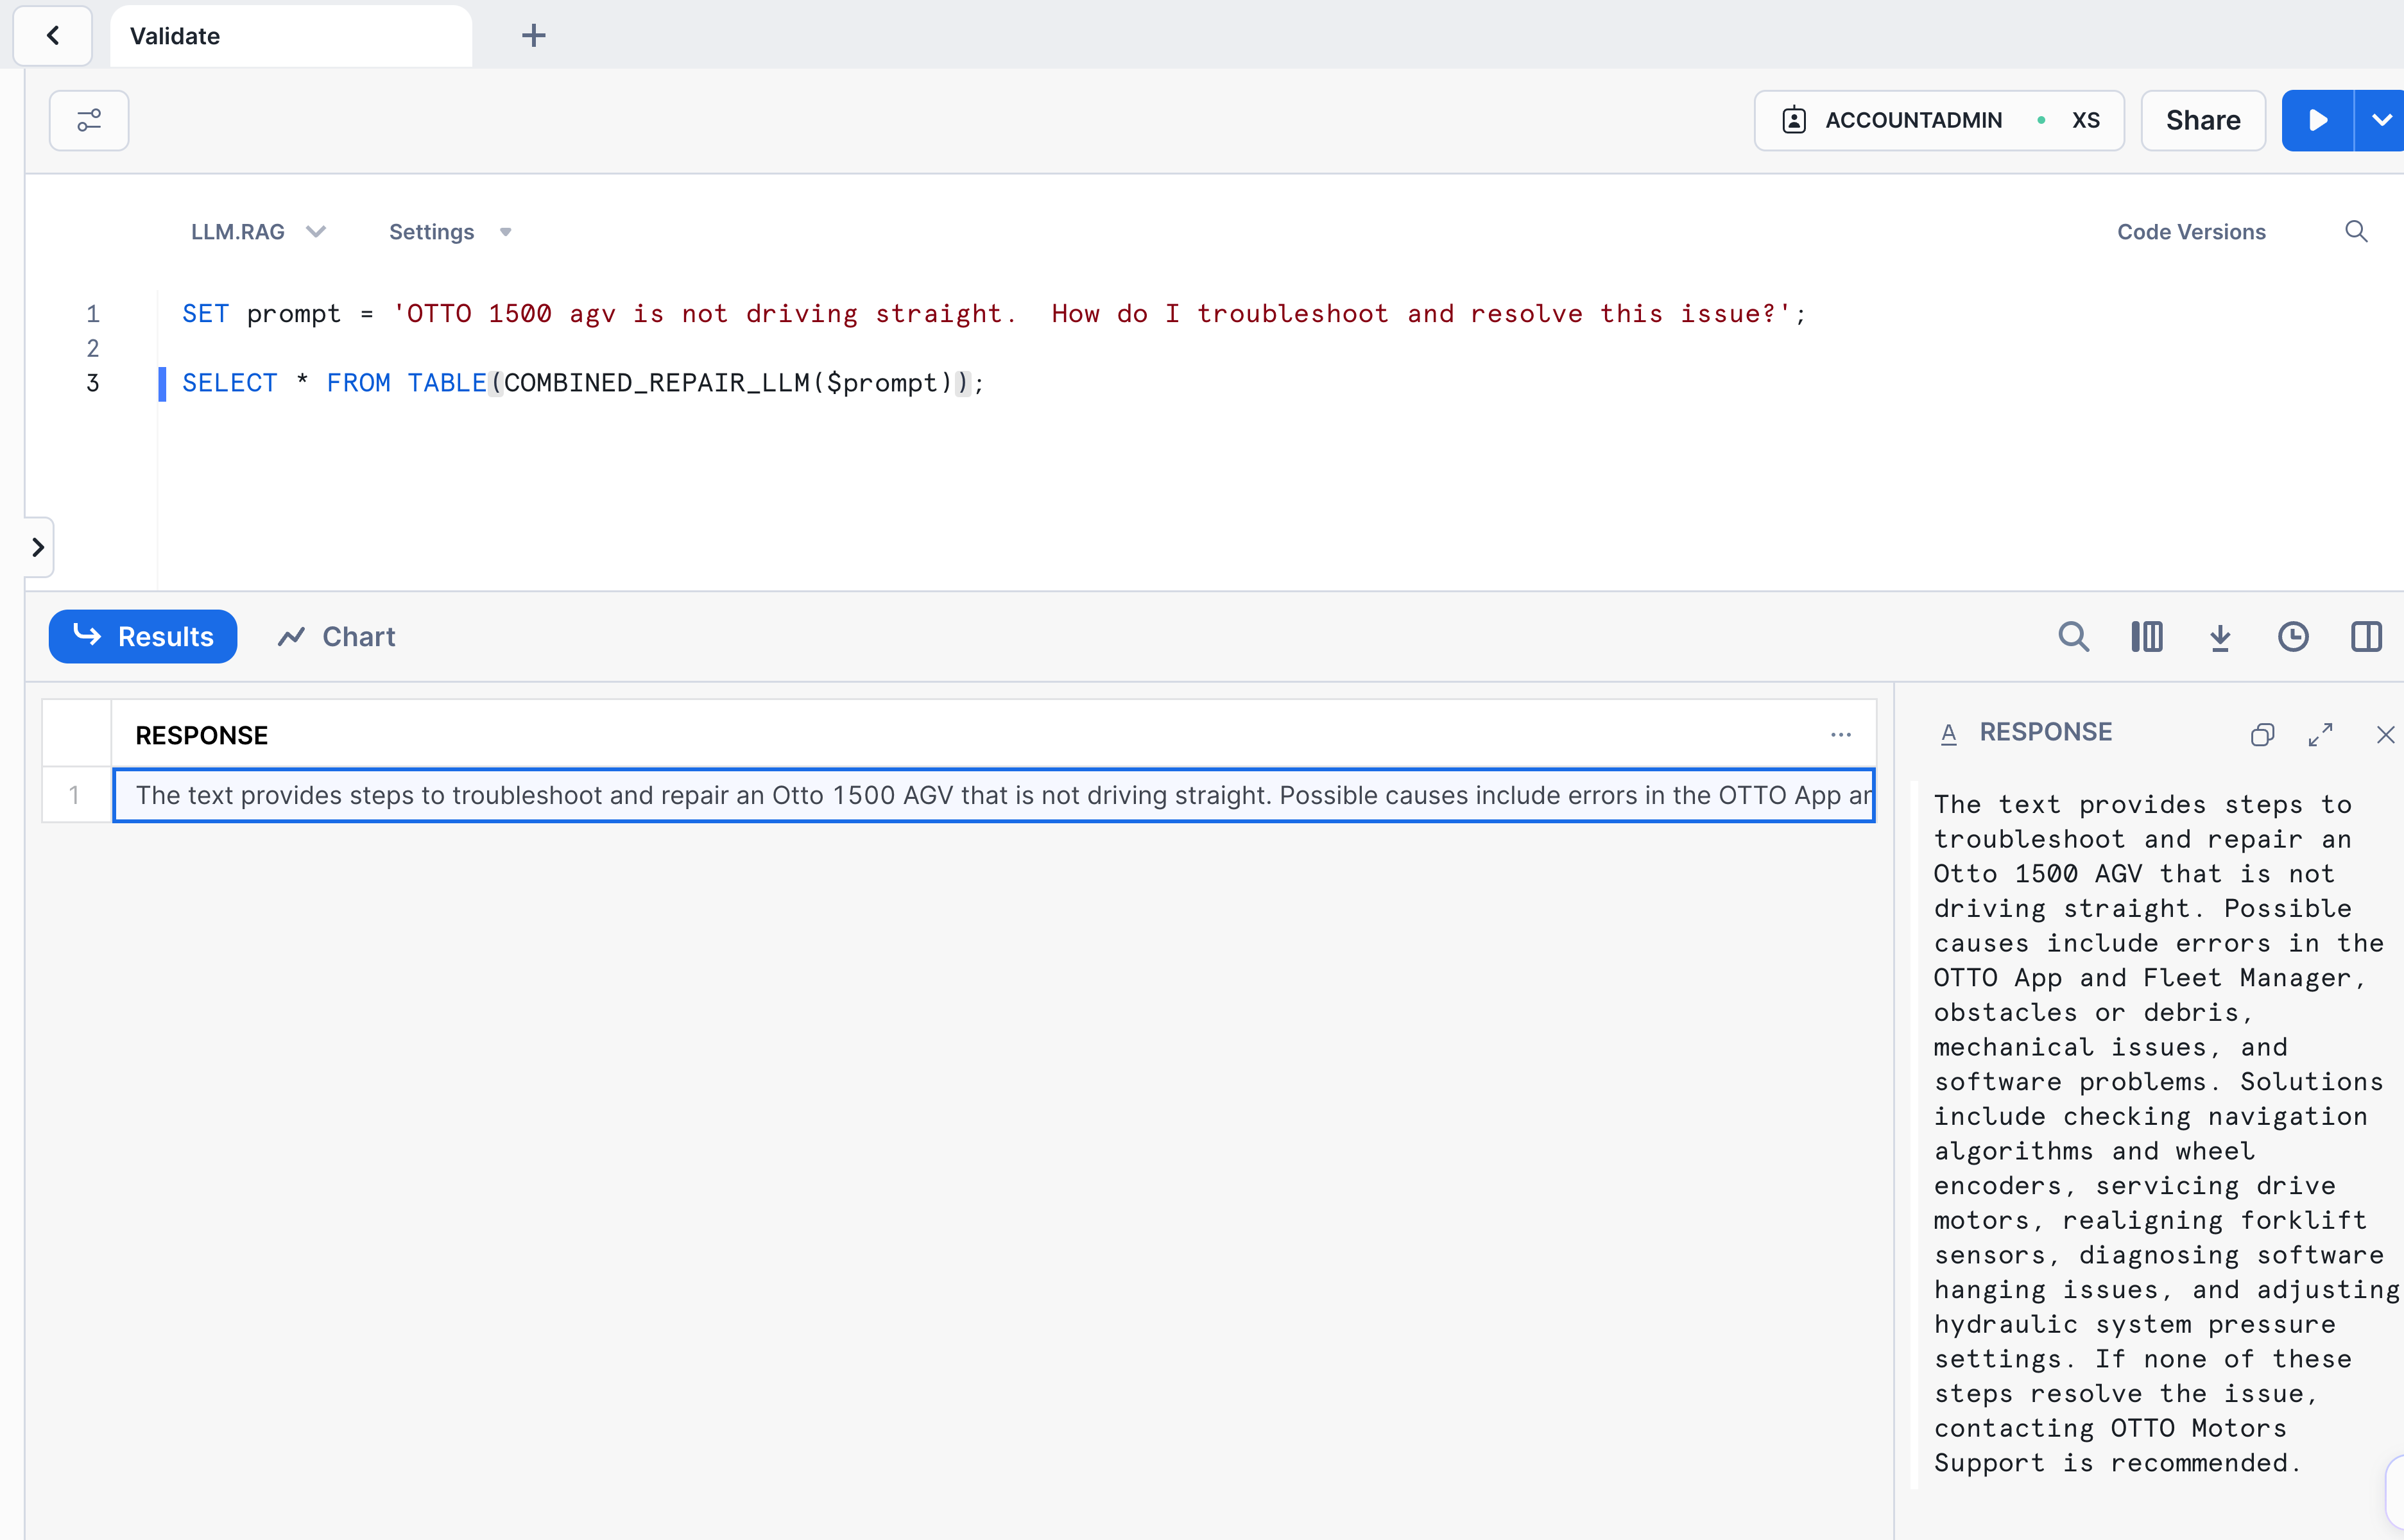The width and height of the screenshot is (2404, 1540).
Task: Run the query with the play button
Action: tap(2317, 121)
